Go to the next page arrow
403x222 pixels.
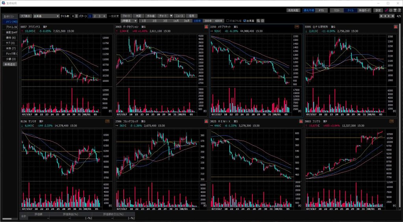click(389, 16)
